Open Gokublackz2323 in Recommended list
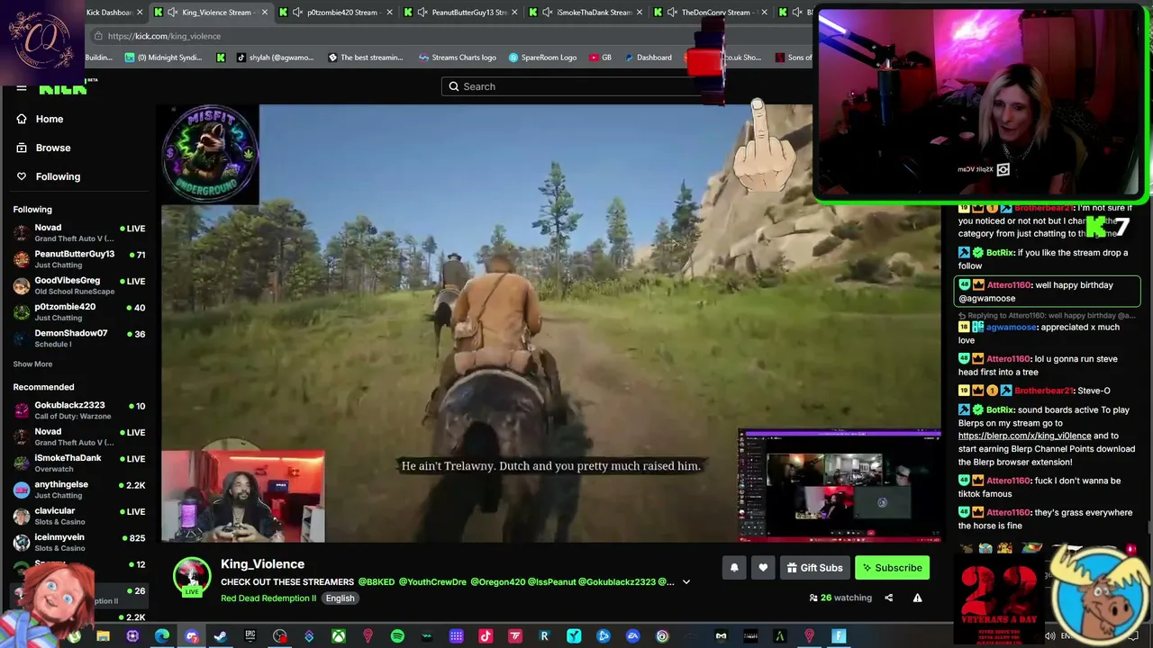Viewport: 1153px width, 648px height. point(78,410)
